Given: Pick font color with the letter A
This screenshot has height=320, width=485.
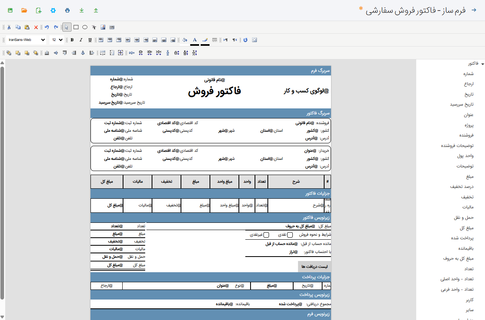Looking at the screenshot, I should click(x=195, y=40).
